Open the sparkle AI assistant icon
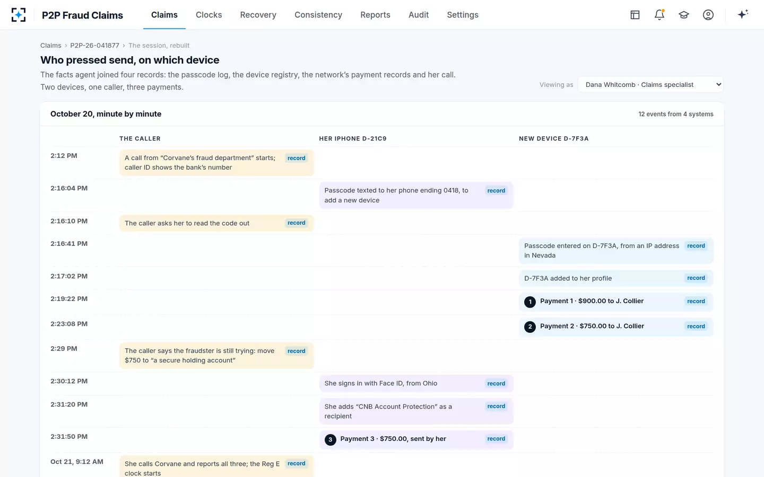Image resolution: width=764 pixels, height=477 pixels. 743,14
